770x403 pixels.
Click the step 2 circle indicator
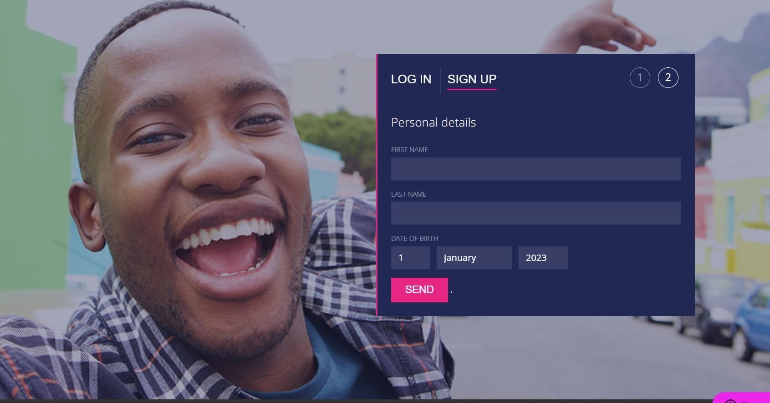pyautogui.click(x=668, y=77)
